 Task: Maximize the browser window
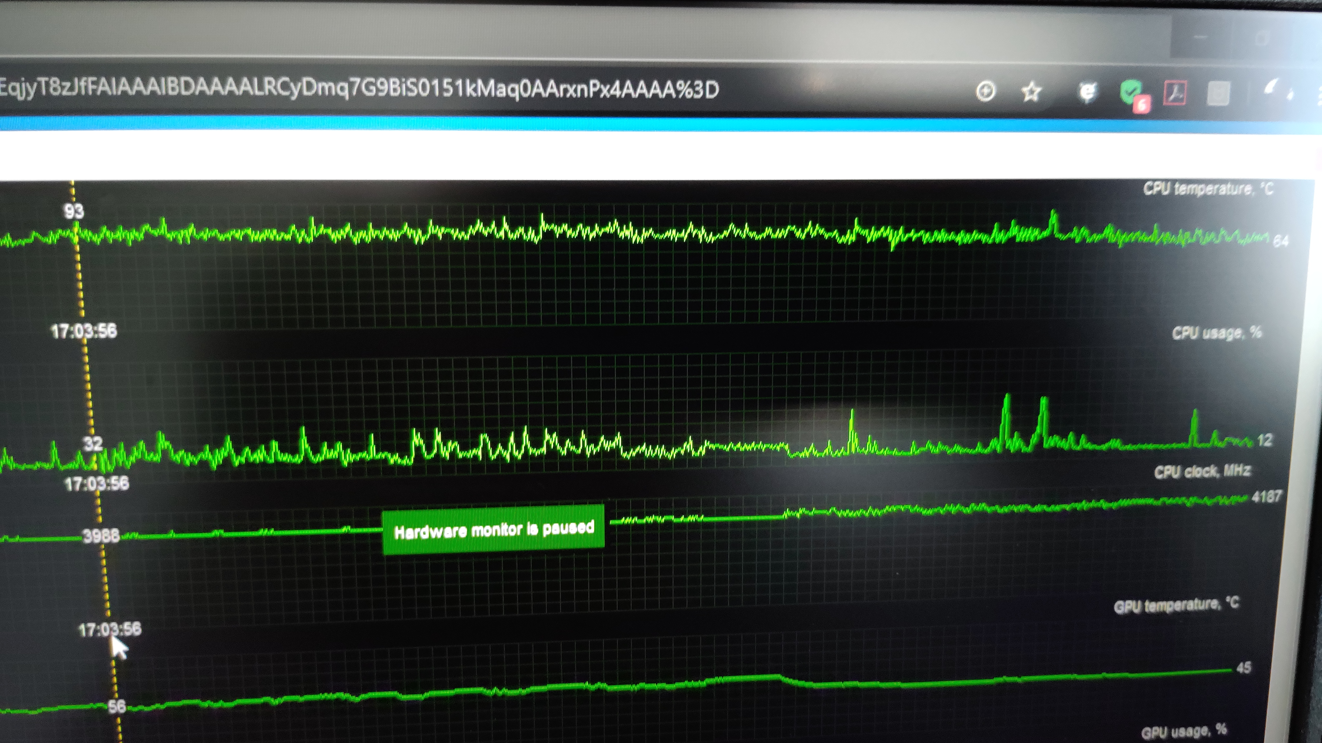[1262, 38]
